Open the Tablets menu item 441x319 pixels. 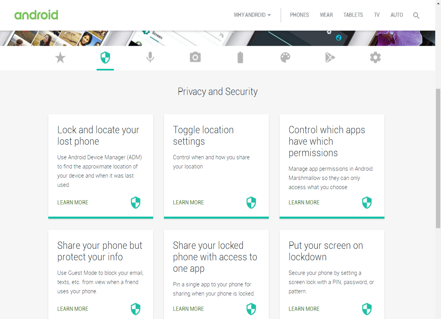353,15
